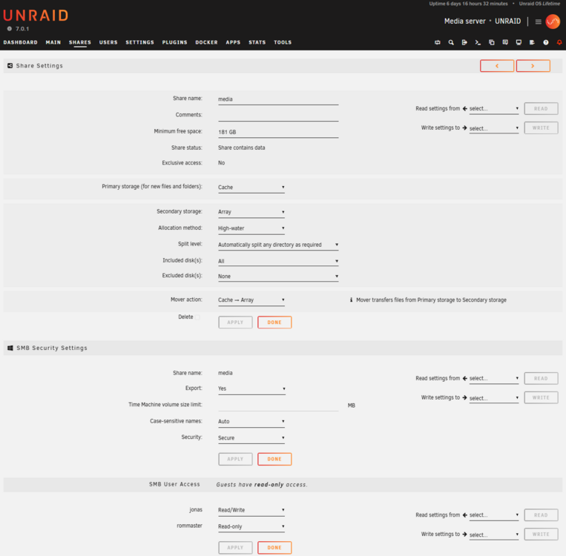Click Apply under Share Settings
The height and width of the screenshot is (556, 566).
[235, 322]
